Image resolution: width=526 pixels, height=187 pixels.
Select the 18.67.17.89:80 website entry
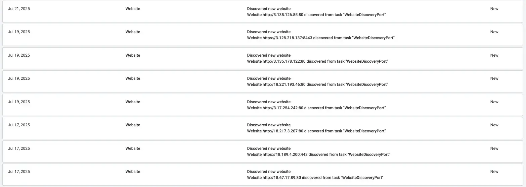coord(263,175)
